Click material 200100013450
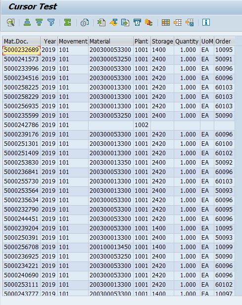Viewport: 242px width, 305px height. [x=110, y=247]
